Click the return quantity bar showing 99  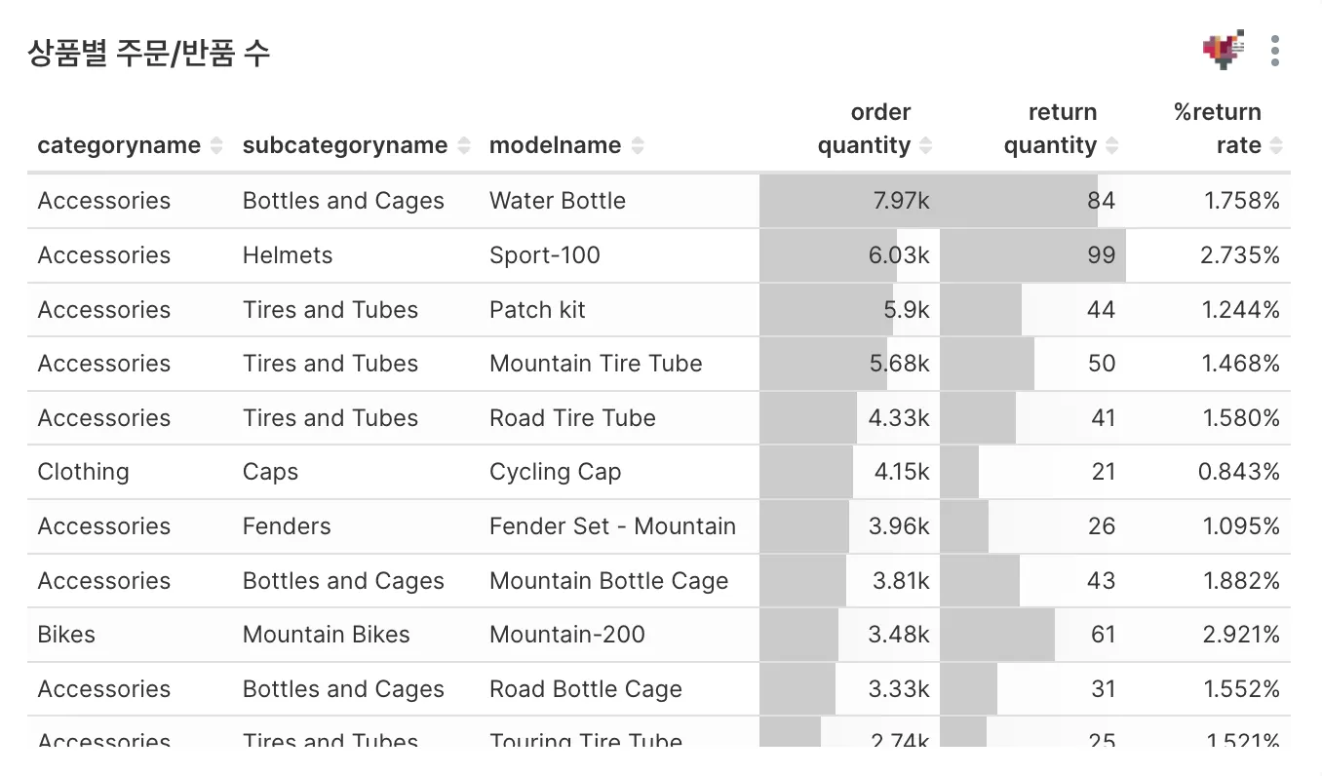point(1032,255)
